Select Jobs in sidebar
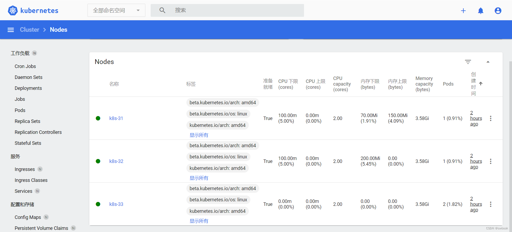Viewport: 512px width, 232px height. point(20,99)
